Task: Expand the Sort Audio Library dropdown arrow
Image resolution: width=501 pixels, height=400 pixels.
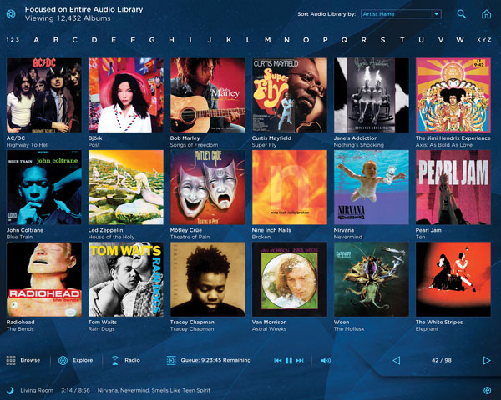Action: [x=436, y=14]
